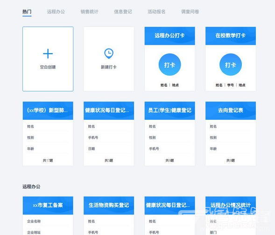
Task: Go to the 活动报名 tab
Action: (156, 12)
